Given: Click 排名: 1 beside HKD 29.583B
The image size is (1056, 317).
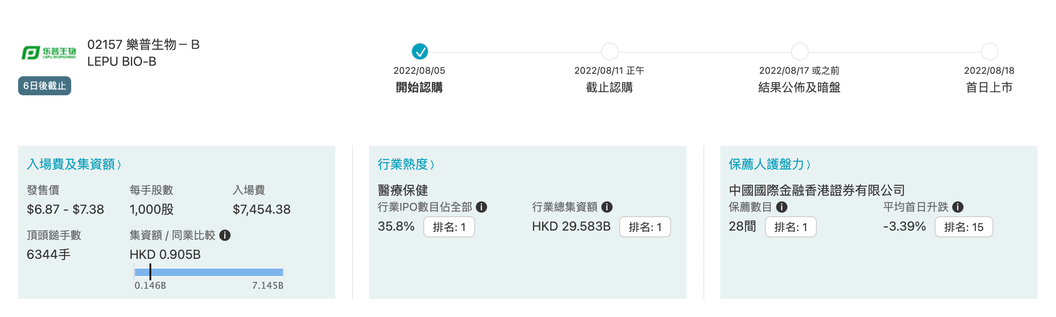Looking at the screenshot, I should [x=645, y=227].
